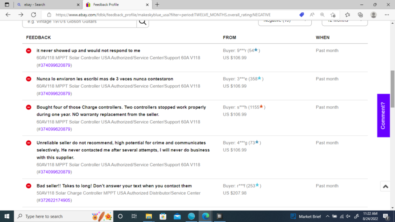Screen dimensions: 395x222
Task: Click the purple Comment? side button
Action: tap(384, 116)
